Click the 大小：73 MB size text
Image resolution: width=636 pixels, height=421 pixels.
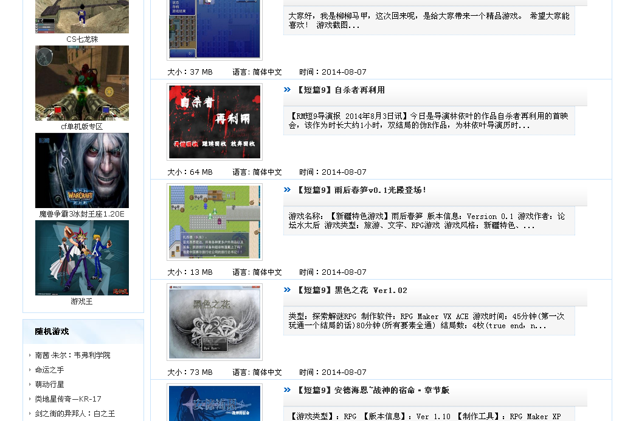click(x=190, y=372)
